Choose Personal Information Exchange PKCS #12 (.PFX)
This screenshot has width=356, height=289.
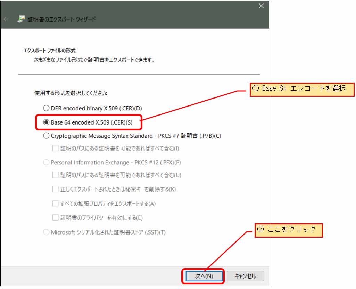(46, 162)
